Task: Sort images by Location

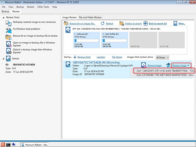Action: coord(101,57)
